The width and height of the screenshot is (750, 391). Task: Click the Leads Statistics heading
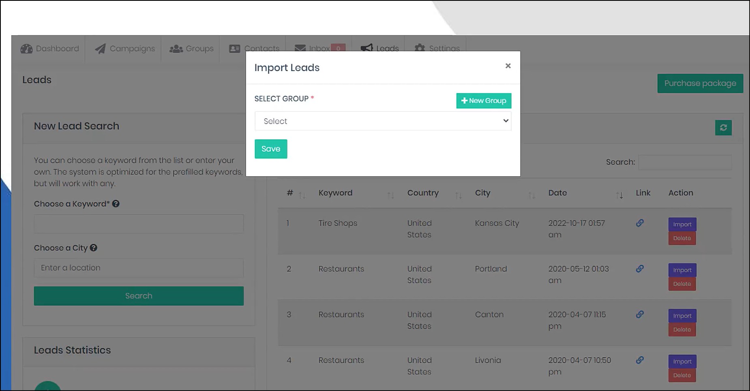tap(72, 350)
